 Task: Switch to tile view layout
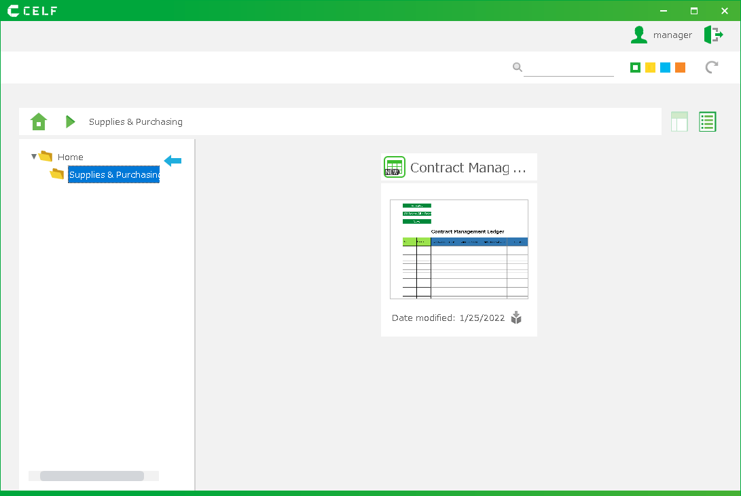[x=679, y=121]
